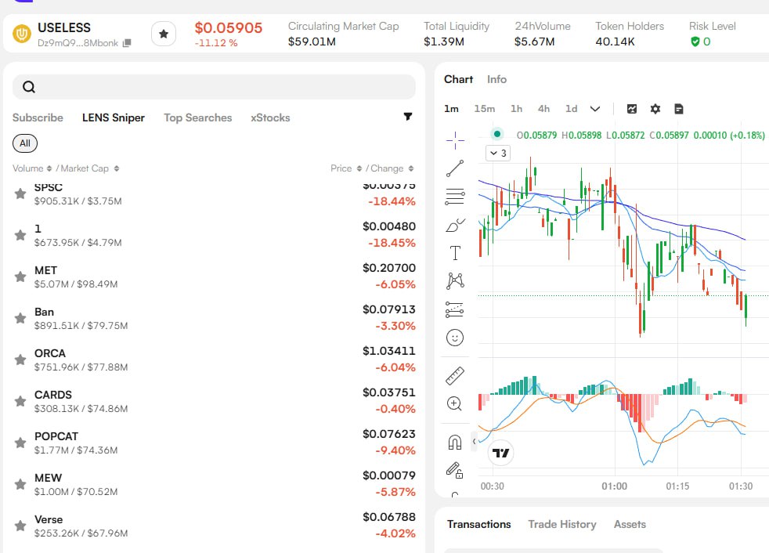
Task: Select 1m chart interval
Action: coord(451,109)
